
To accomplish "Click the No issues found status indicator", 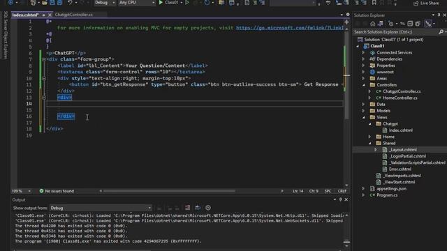I will pyautogui.click(x=57, y=191).
